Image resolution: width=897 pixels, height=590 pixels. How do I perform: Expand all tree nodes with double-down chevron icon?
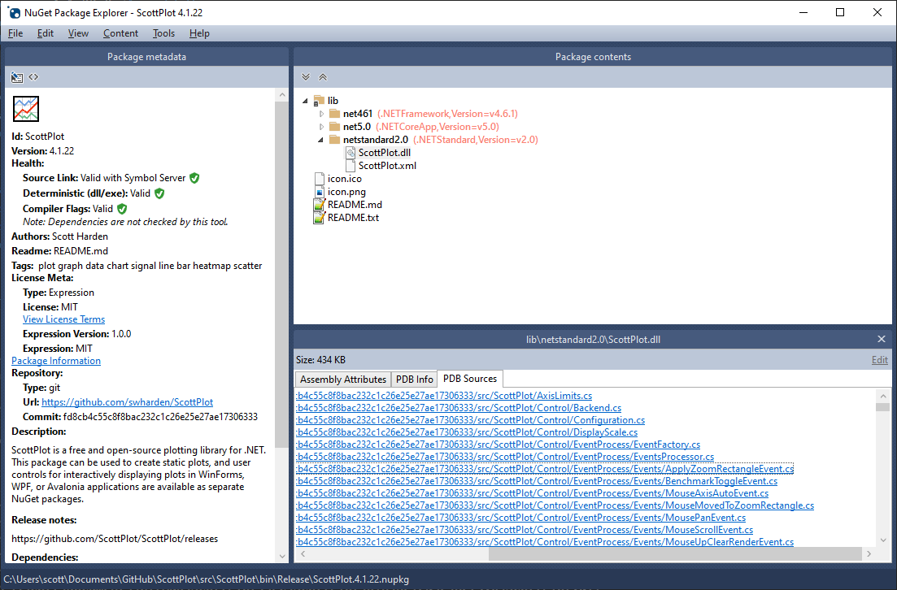tap(305, 76)
